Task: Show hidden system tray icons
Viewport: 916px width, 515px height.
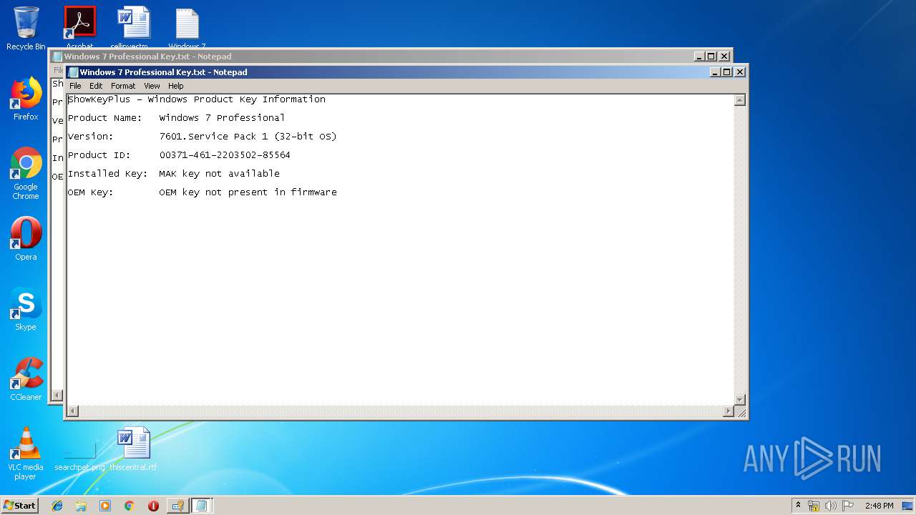Action: 799,505
